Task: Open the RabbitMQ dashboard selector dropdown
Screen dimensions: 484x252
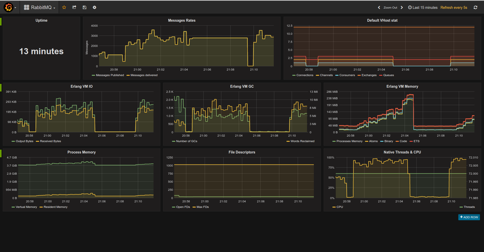Action: point(39,7)
